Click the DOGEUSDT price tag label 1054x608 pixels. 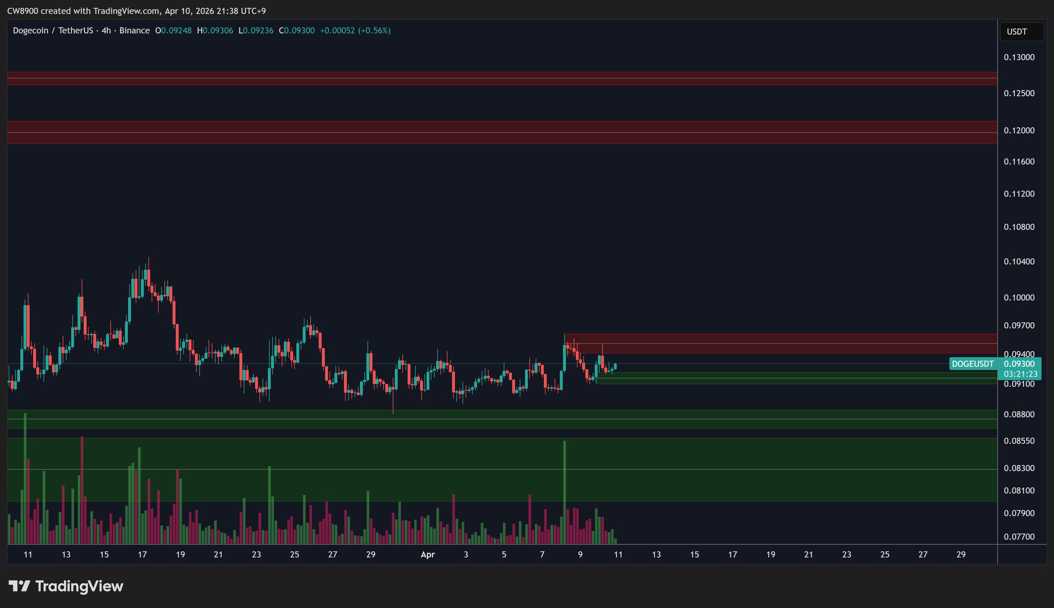972,364
